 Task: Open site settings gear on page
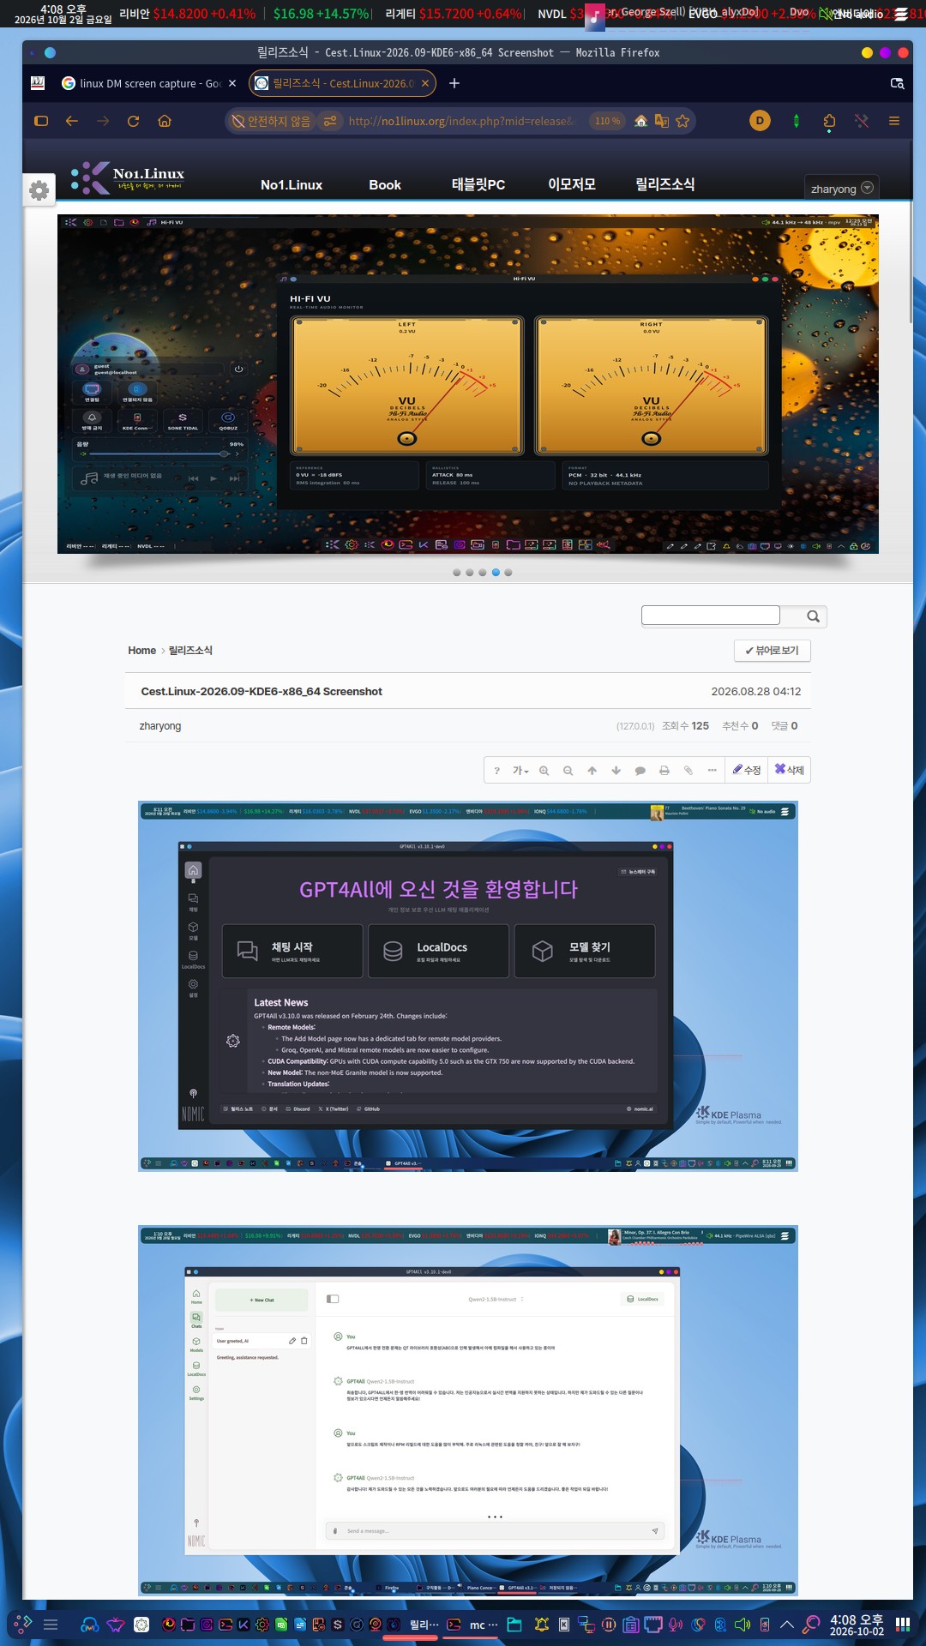[x=39, y=190]
